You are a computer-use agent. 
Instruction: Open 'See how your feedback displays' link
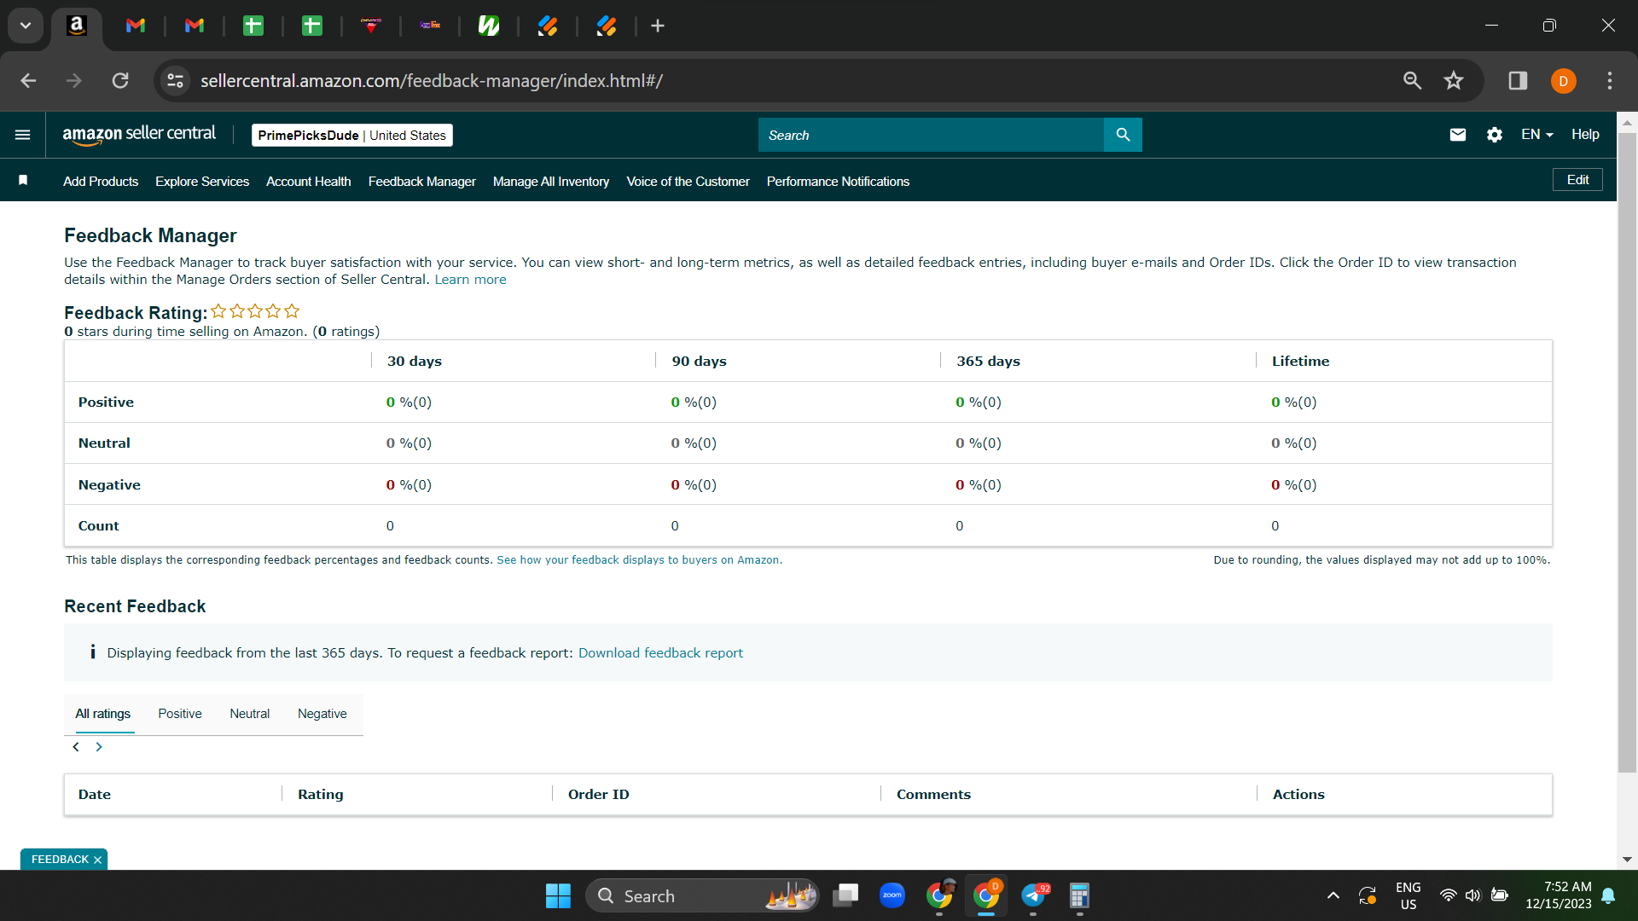tap(639, 560)
